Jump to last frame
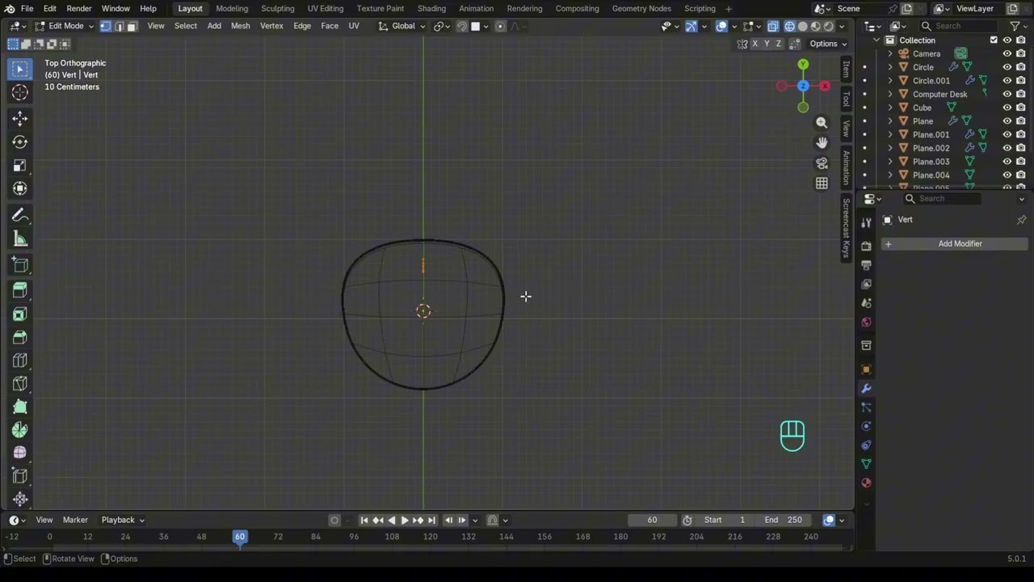Image resolution: width=1034 pixels, height=582 pixels. [x=431, y=520]
